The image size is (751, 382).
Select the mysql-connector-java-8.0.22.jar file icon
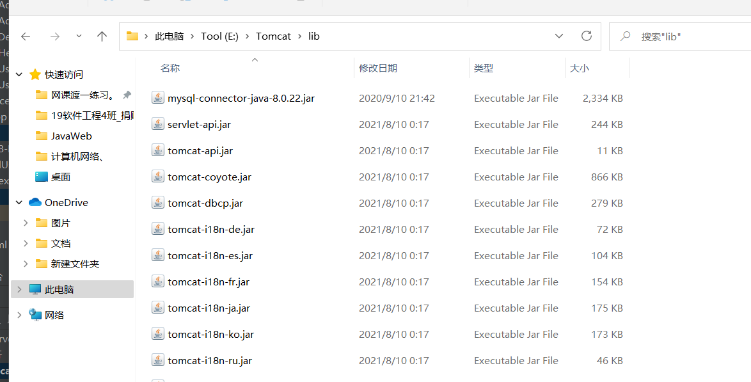(157, 97)
